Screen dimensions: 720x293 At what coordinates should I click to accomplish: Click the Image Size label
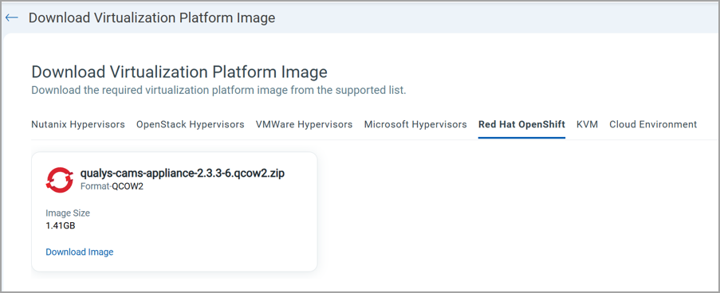tap(68, 213)
